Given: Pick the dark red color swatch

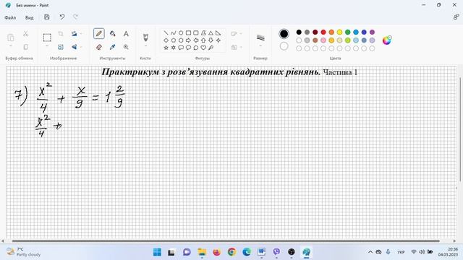Looking at the screenshot, I should tap(315, 32).
